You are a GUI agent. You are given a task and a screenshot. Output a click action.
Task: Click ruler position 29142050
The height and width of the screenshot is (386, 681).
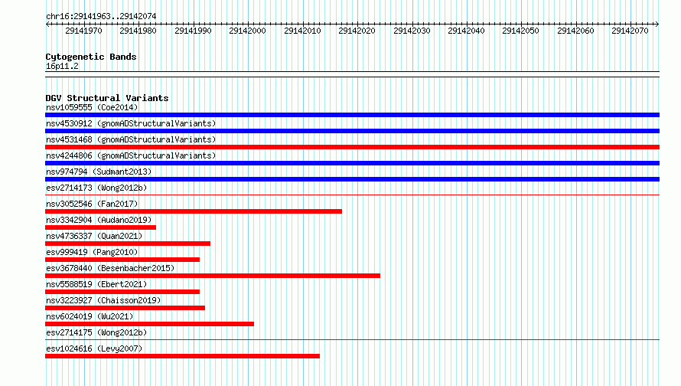pos(521,31)
